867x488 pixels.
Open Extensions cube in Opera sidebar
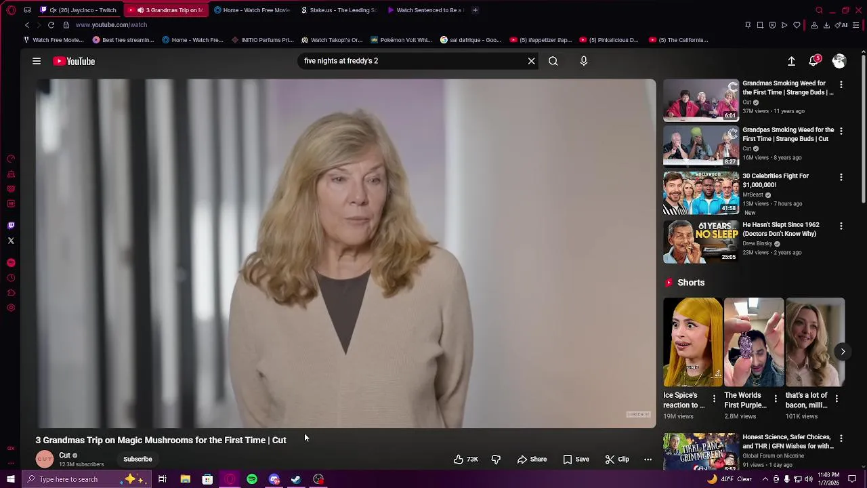tap(11, 293)
